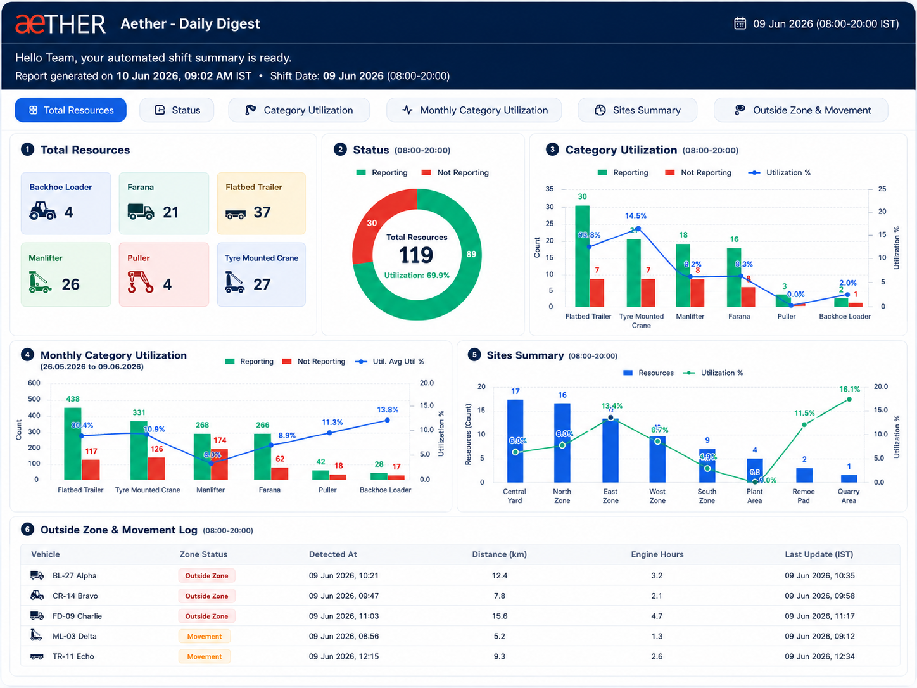The width and height of the screenshot is (917, 688).
Task: Click the crane icon for ML-03 Delta
Action: click(x=37, y=635)
